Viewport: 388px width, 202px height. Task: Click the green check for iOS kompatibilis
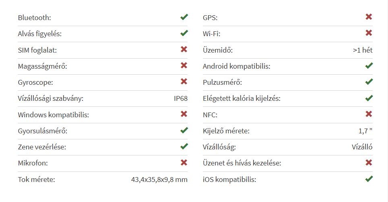click(x=369, y=179)
